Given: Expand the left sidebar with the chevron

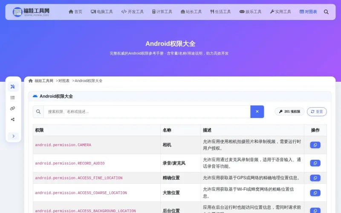Looking at the screenshot, I should pyautogui.click(x=13, y=136).
